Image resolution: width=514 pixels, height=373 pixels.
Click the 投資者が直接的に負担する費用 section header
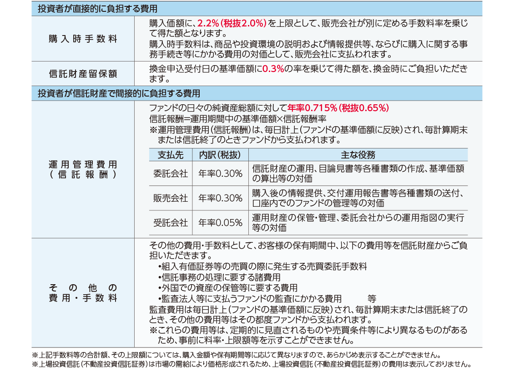pos(97,9)
